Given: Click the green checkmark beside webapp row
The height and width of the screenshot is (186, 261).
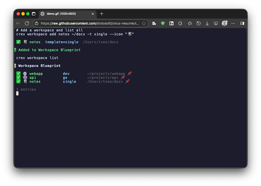Looking at the screenshot, I should (18, 74).
